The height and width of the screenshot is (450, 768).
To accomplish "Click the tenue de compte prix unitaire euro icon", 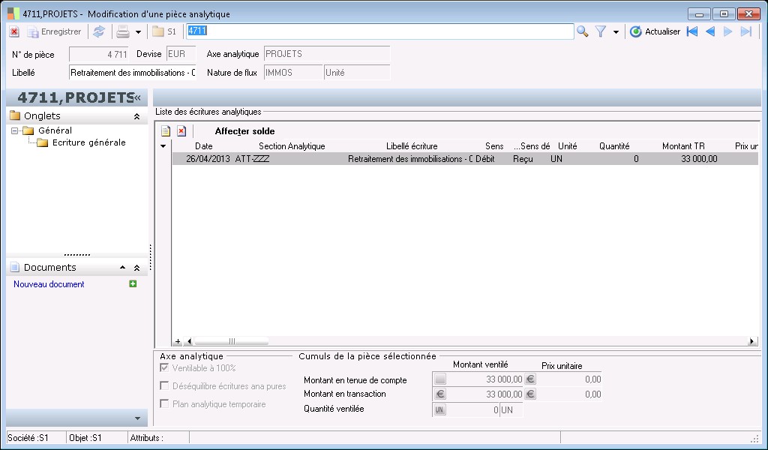I will click(530, 379).
